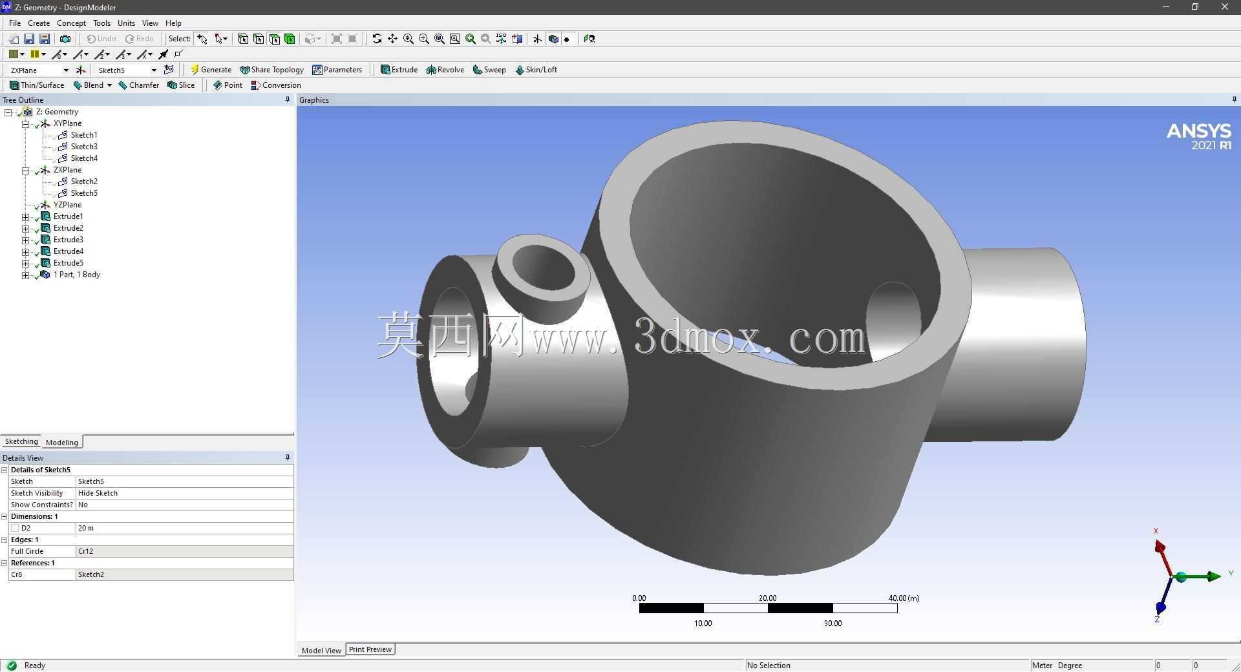Viewport: 1241px width, 672px height.
Task: Switch to the Sketching tab
Action: pyautogui.click(x=21, y=441)
